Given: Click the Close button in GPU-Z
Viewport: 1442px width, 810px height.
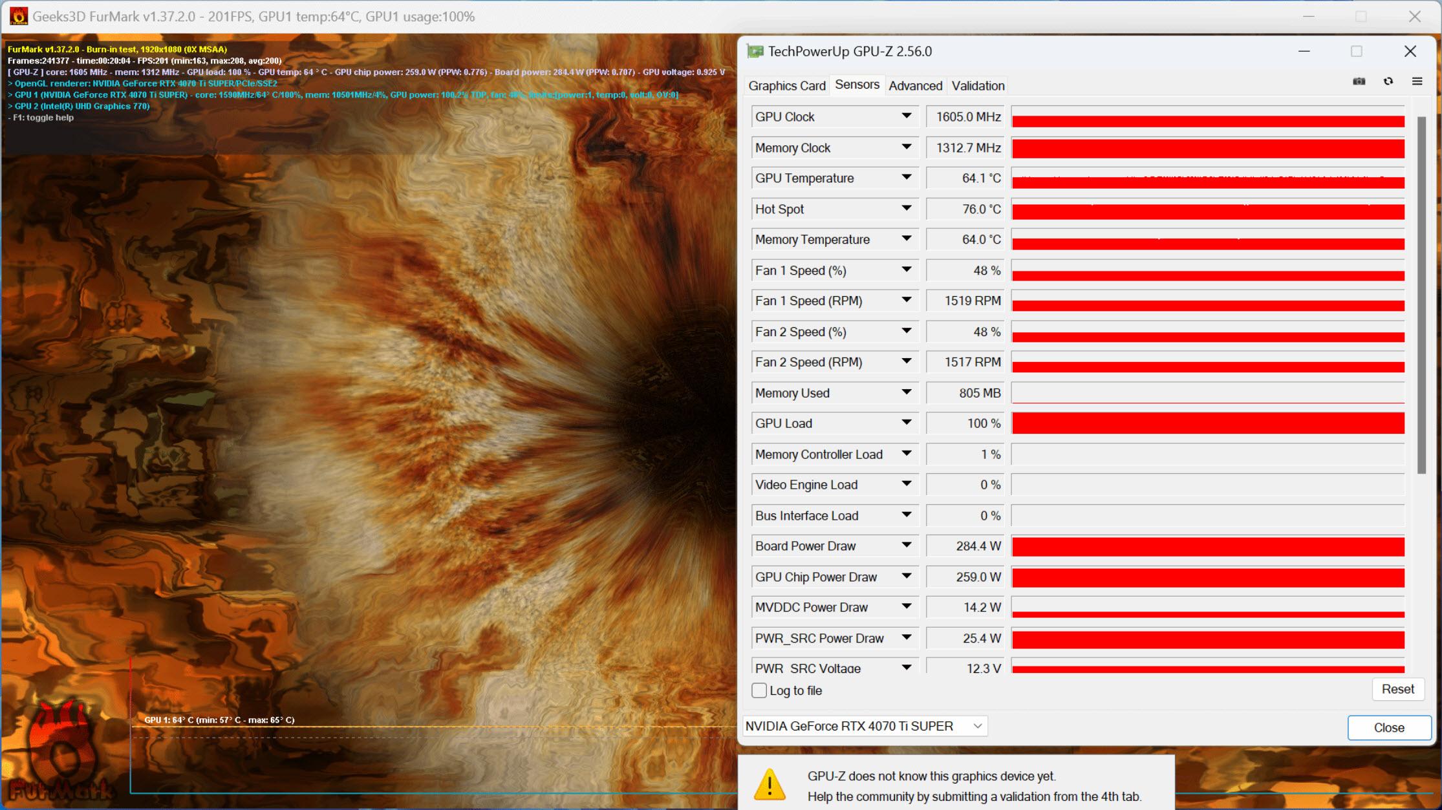Looking at the screenshot, I should (1388, 726).
